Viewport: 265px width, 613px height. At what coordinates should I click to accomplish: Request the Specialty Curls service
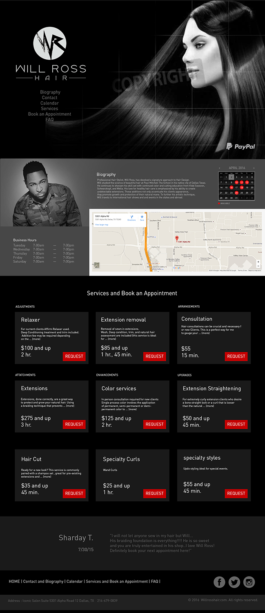coord(155,493)
